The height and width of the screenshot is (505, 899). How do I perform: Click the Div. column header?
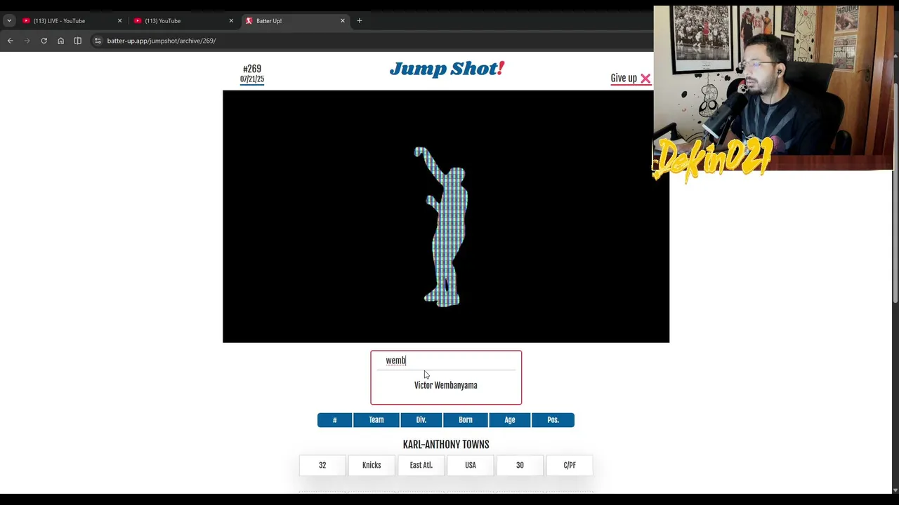pyautogui.click(x=421, y=420)
